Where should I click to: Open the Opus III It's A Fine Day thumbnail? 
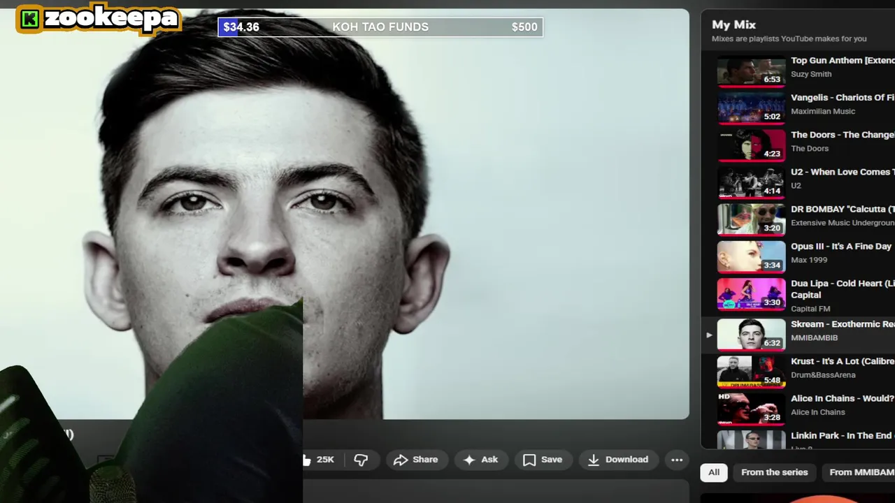pyautogui.click(x=752, y=256)
